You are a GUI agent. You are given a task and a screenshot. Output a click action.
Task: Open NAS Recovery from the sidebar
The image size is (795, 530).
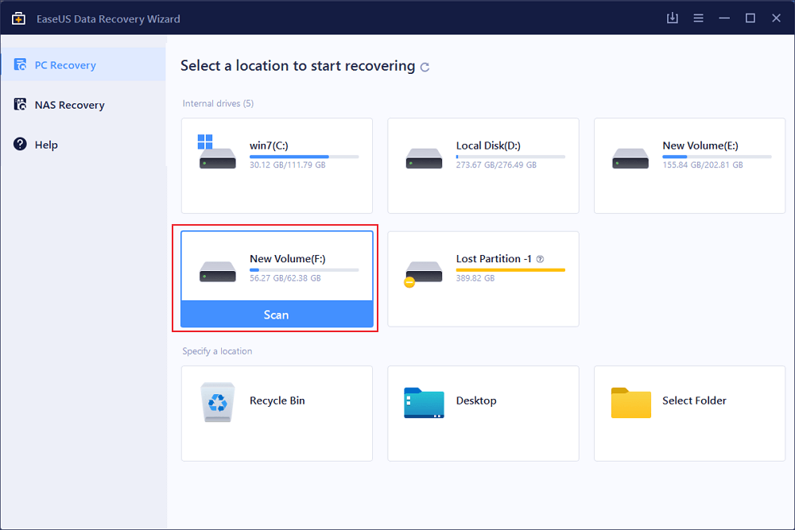click(18, 104)
